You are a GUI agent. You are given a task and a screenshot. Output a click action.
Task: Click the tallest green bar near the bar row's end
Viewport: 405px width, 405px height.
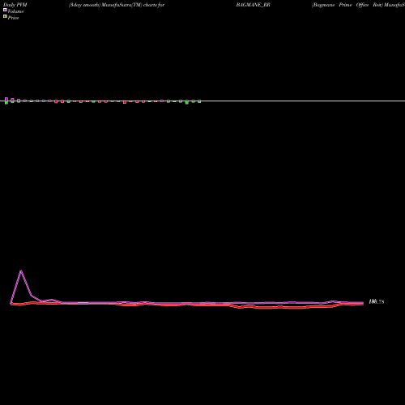coord(187,102)
